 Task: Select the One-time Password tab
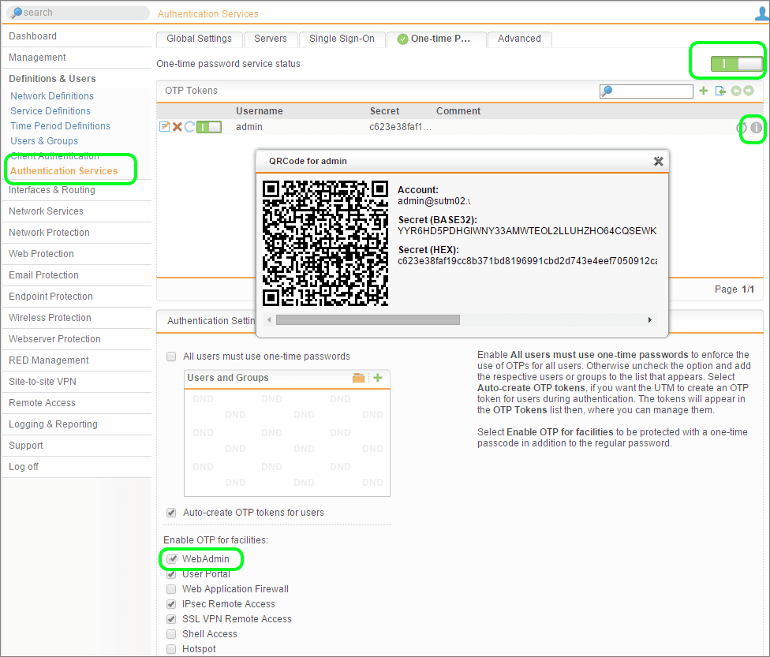click(x=436, y=39)
